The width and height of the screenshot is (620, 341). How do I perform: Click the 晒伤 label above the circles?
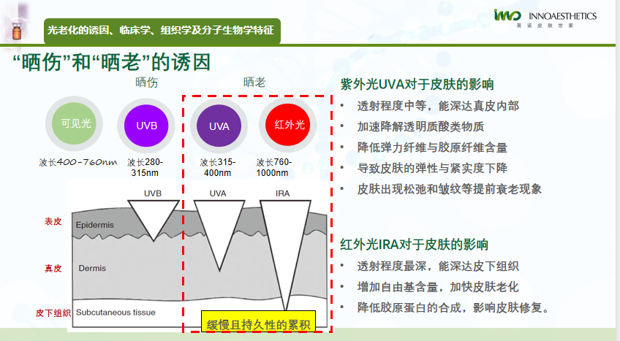point(146,82)
